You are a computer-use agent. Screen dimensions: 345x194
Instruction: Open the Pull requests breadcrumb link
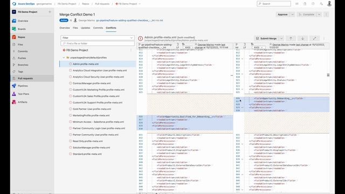[x=102, y=4]
